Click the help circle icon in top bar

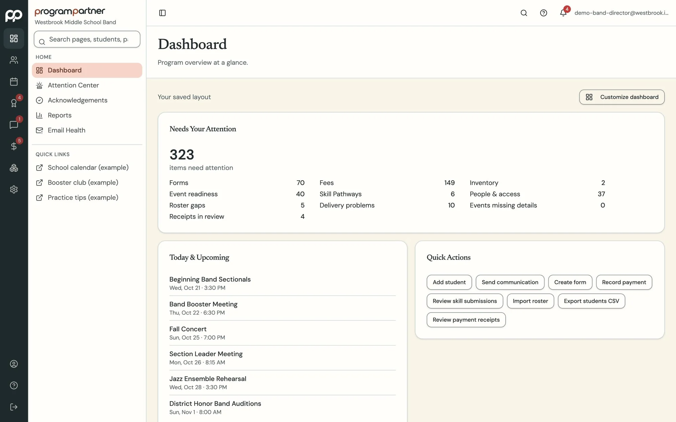[544, 13]
